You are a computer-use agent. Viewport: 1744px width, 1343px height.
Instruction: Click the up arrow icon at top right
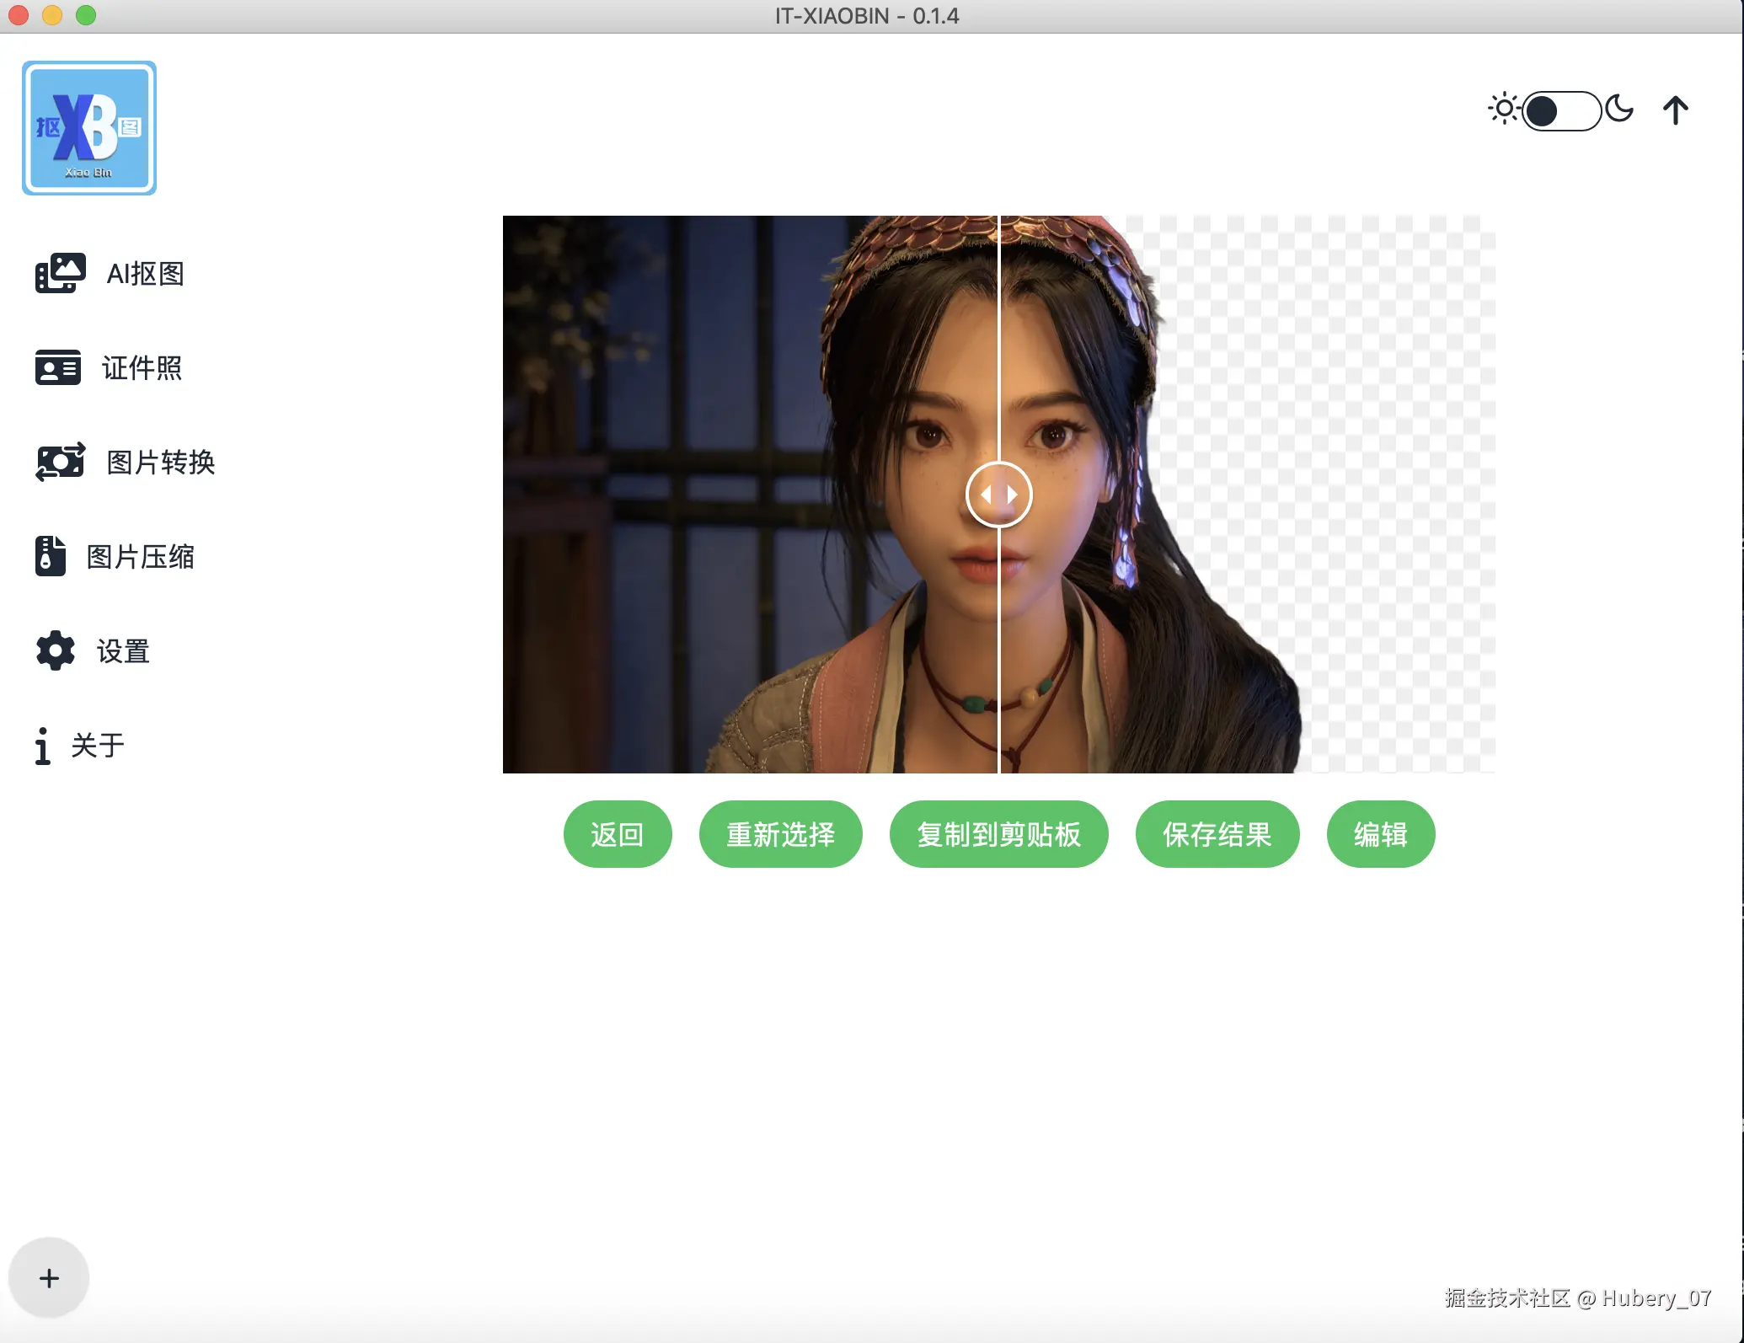(x=1675, y=110)
